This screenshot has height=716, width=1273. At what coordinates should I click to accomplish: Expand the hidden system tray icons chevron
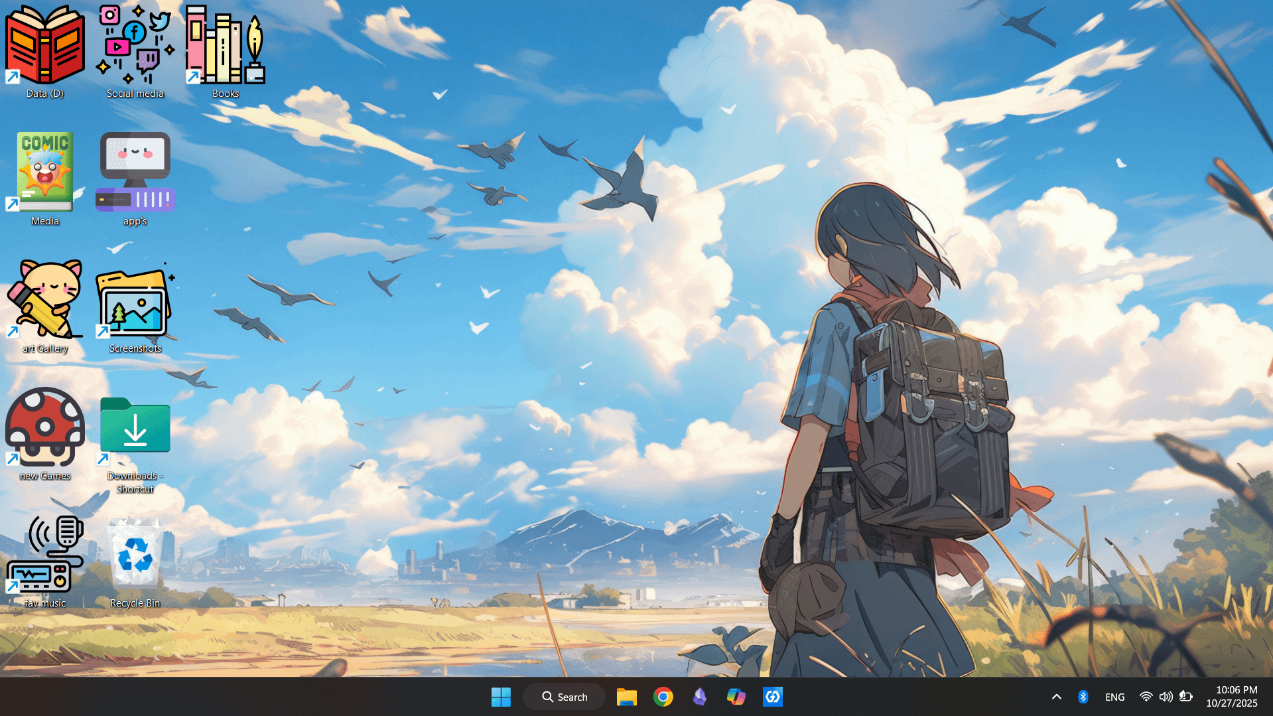[x=1057, y=697]
